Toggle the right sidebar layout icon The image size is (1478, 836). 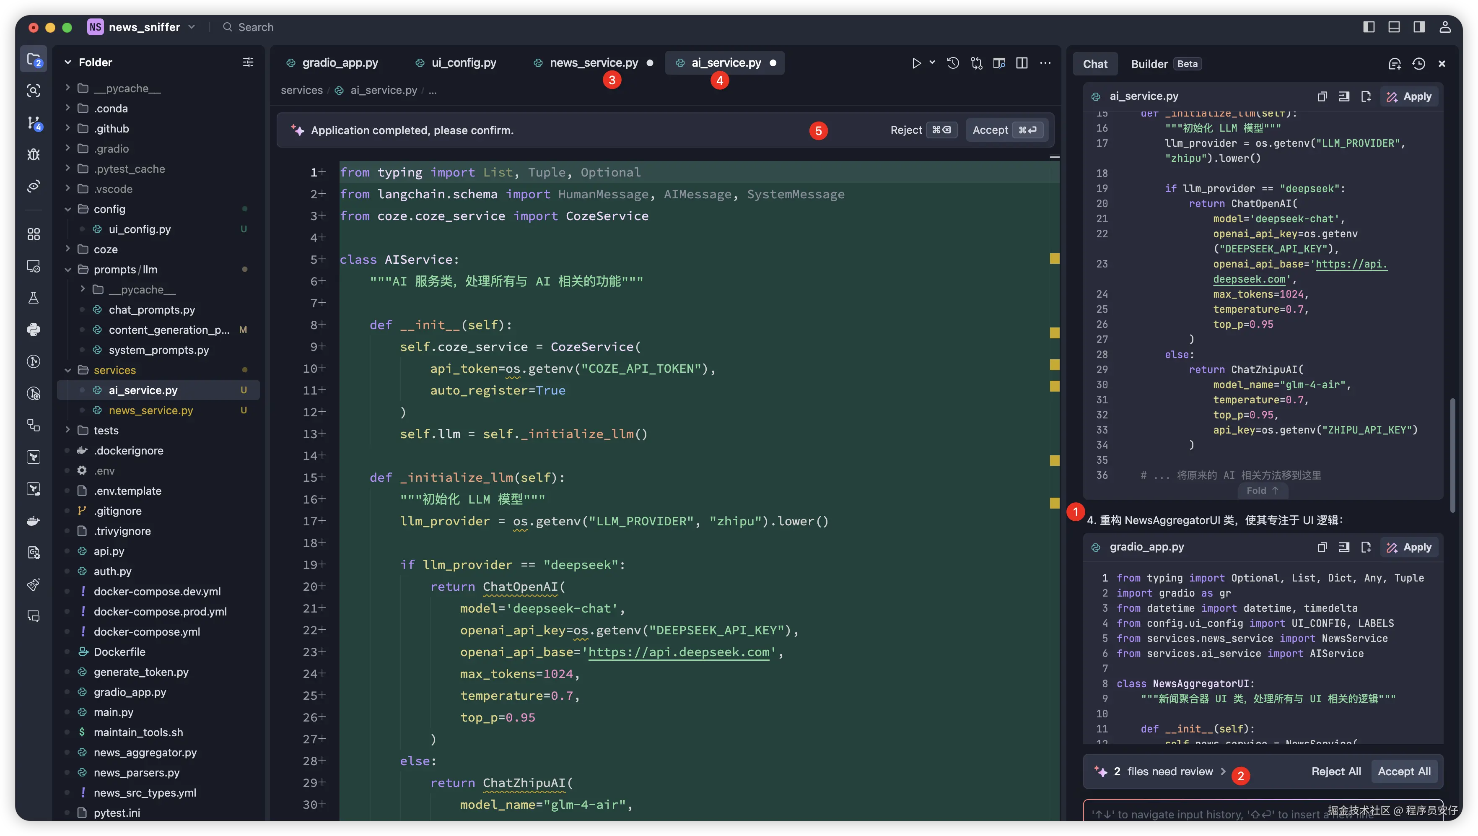click(x=1419, y=27)
